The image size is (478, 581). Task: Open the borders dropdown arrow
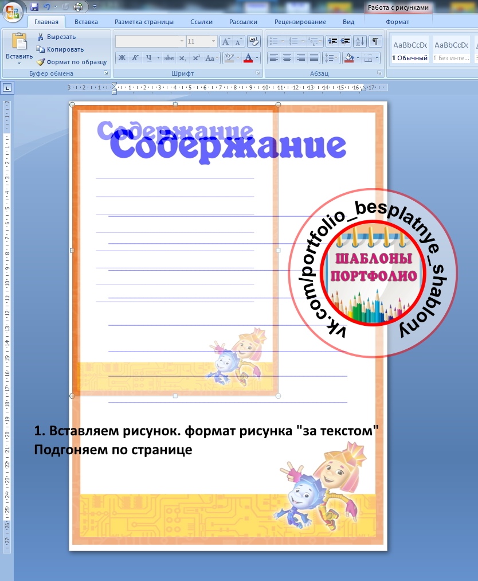377,58
